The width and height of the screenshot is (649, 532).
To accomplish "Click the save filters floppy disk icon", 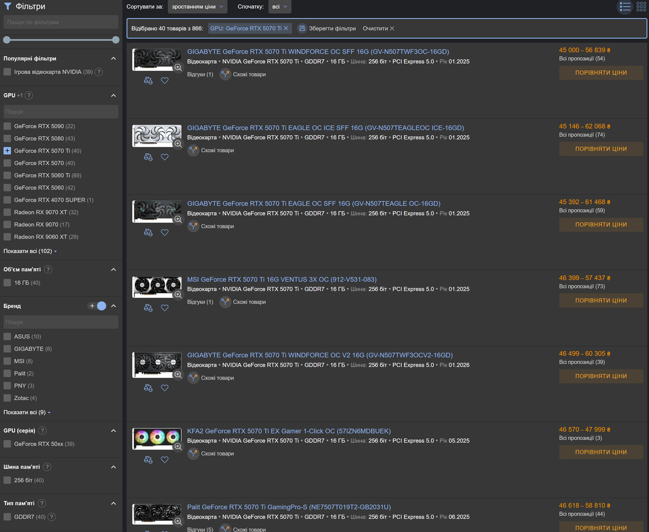I will pyautogui.click(x=302, y=28).
